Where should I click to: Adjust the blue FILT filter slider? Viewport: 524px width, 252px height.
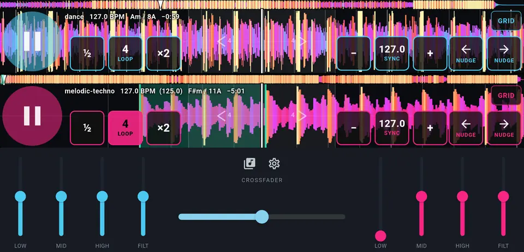pyautogui.click(x=143, y=196)
